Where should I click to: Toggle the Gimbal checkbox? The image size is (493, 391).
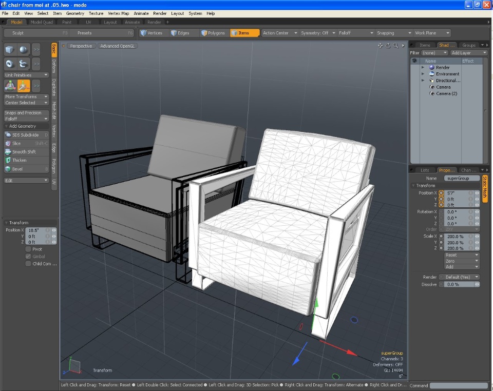click(28, 256)
